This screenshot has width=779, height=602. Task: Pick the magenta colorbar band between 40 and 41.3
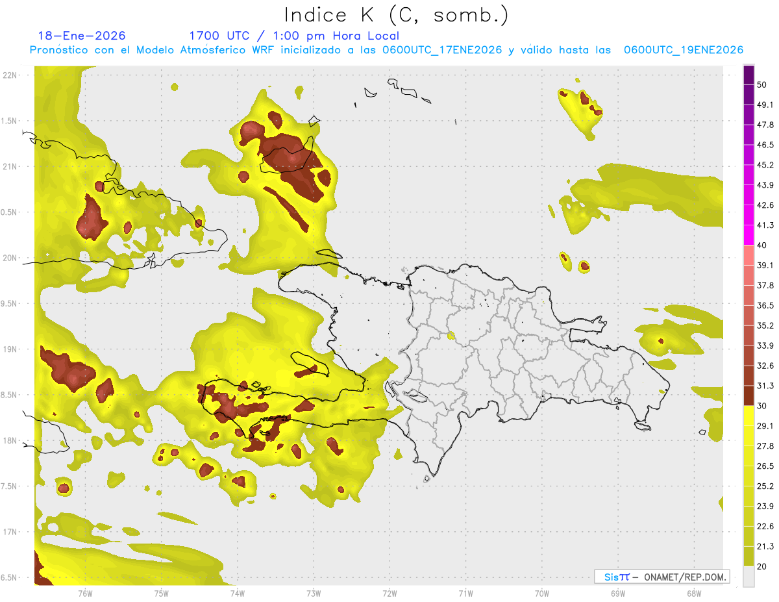pyautogui.click(x=748, y=235)
